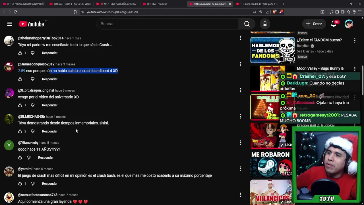Screen dimensions: 364x205
Task: Open menu for ¿Existe el FANDOM bueno? video
Action: [x=355, y=41]
